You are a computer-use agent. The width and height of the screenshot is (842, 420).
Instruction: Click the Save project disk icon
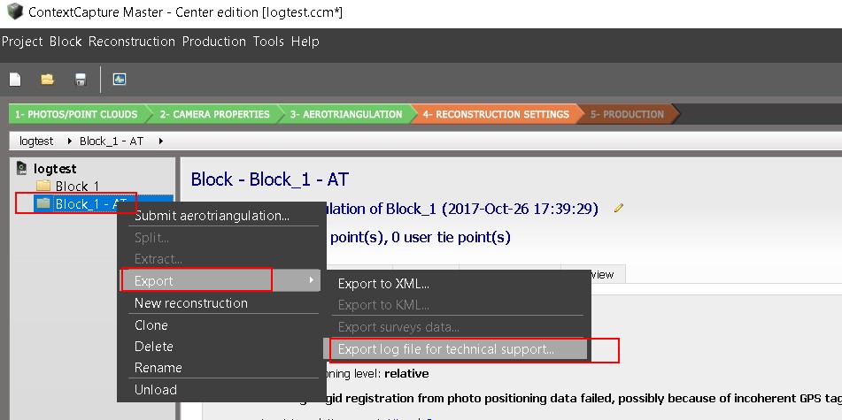pyautogui.click(x=81, y=80)
